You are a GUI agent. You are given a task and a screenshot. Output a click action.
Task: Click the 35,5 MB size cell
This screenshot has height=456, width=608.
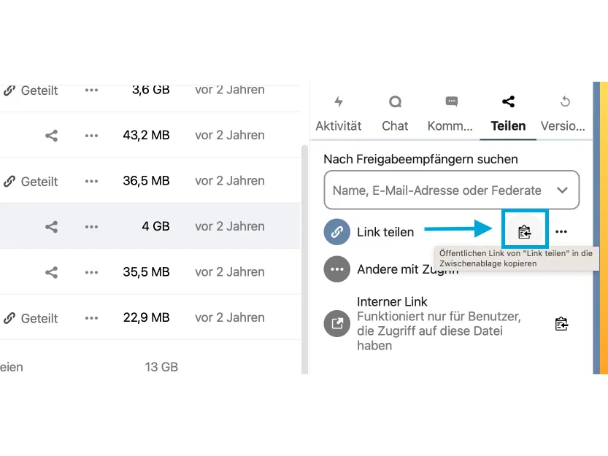coord(146,272)
